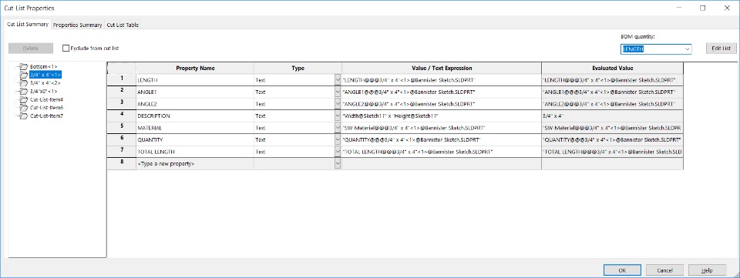Click the SW-Material value expression cell
Viewport: 740px width, 278px height.
point(442,128)
